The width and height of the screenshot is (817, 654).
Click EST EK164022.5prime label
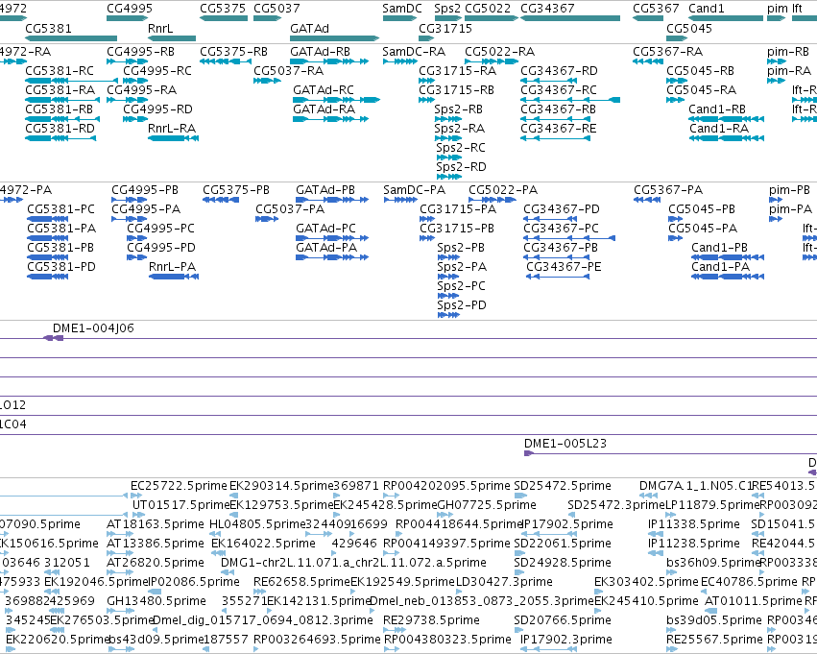[x=263, y=544]
